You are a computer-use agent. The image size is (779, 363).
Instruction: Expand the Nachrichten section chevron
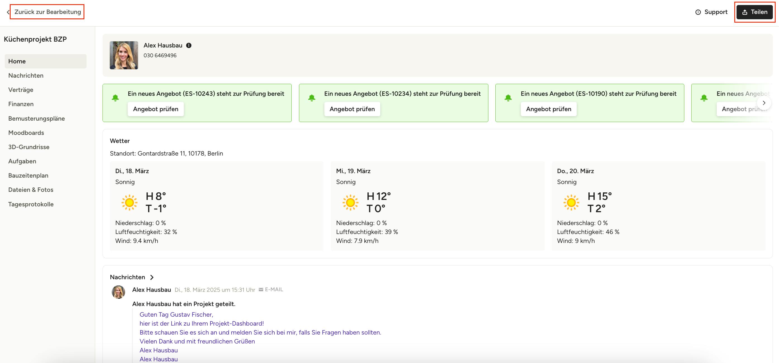152,277
